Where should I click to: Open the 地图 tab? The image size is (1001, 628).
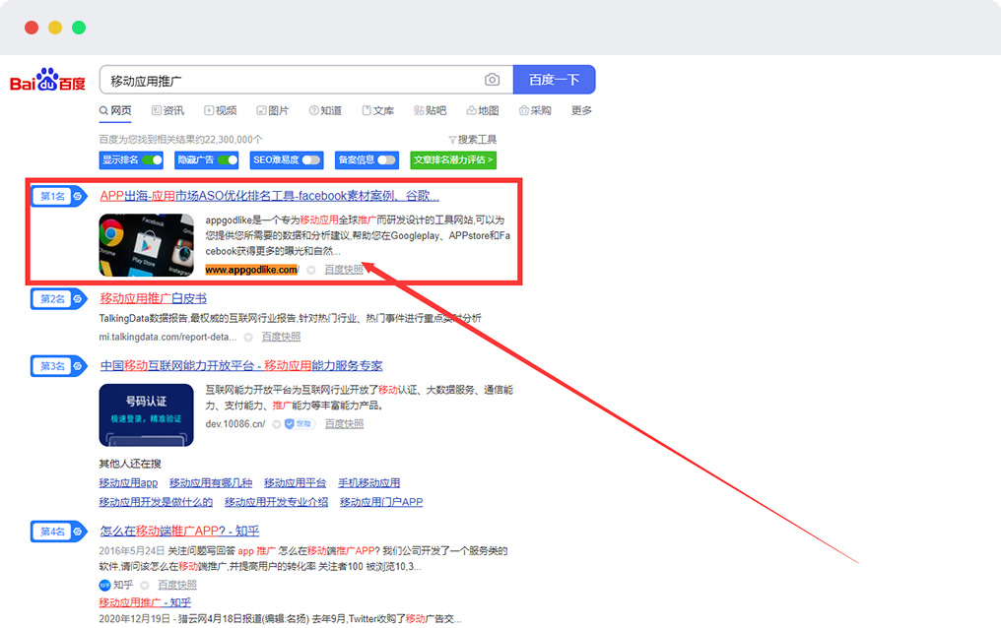pyautogui.click(x=483, y=111)
